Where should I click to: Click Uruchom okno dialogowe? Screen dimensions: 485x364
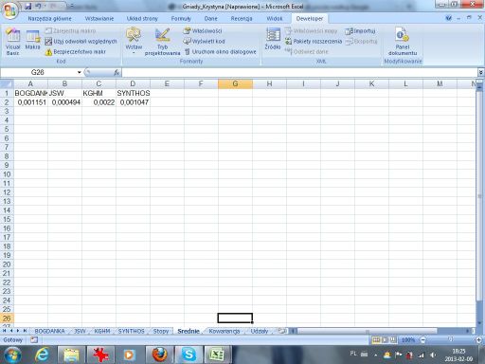pyautogui.click(x=221, y=51)
